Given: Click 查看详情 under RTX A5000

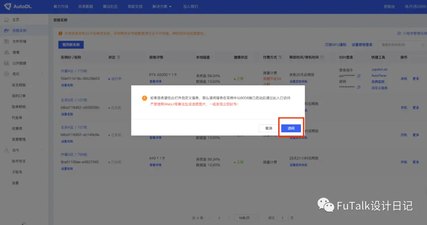Looking at the screenshot, I should 155,81.
